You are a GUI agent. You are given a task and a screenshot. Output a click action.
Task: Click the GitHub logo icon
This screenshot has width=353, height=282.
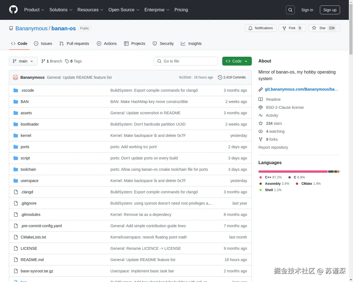pos(13,10)
